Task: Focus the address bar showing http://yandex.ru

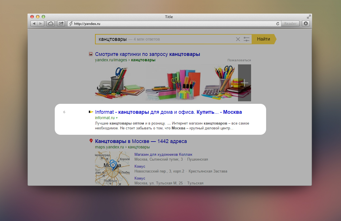Action: (174, 24)
